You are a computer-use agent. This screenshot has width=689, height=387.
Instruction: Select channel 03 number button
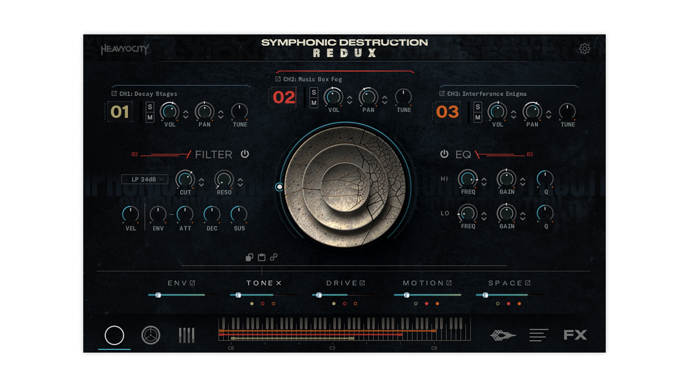[x=447, y=112]
